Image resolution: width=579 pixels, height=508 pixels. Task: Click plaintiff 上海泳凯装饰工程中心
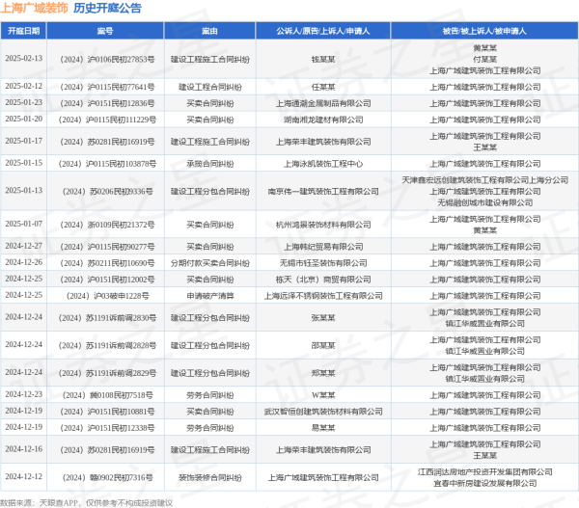[x=323, y=164]
